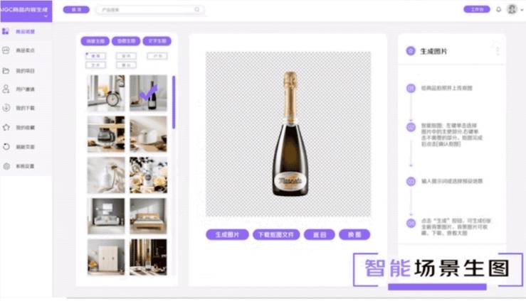Open My Favorites star icon
Viewport: 526px width, 301px height.
point(6,127)
